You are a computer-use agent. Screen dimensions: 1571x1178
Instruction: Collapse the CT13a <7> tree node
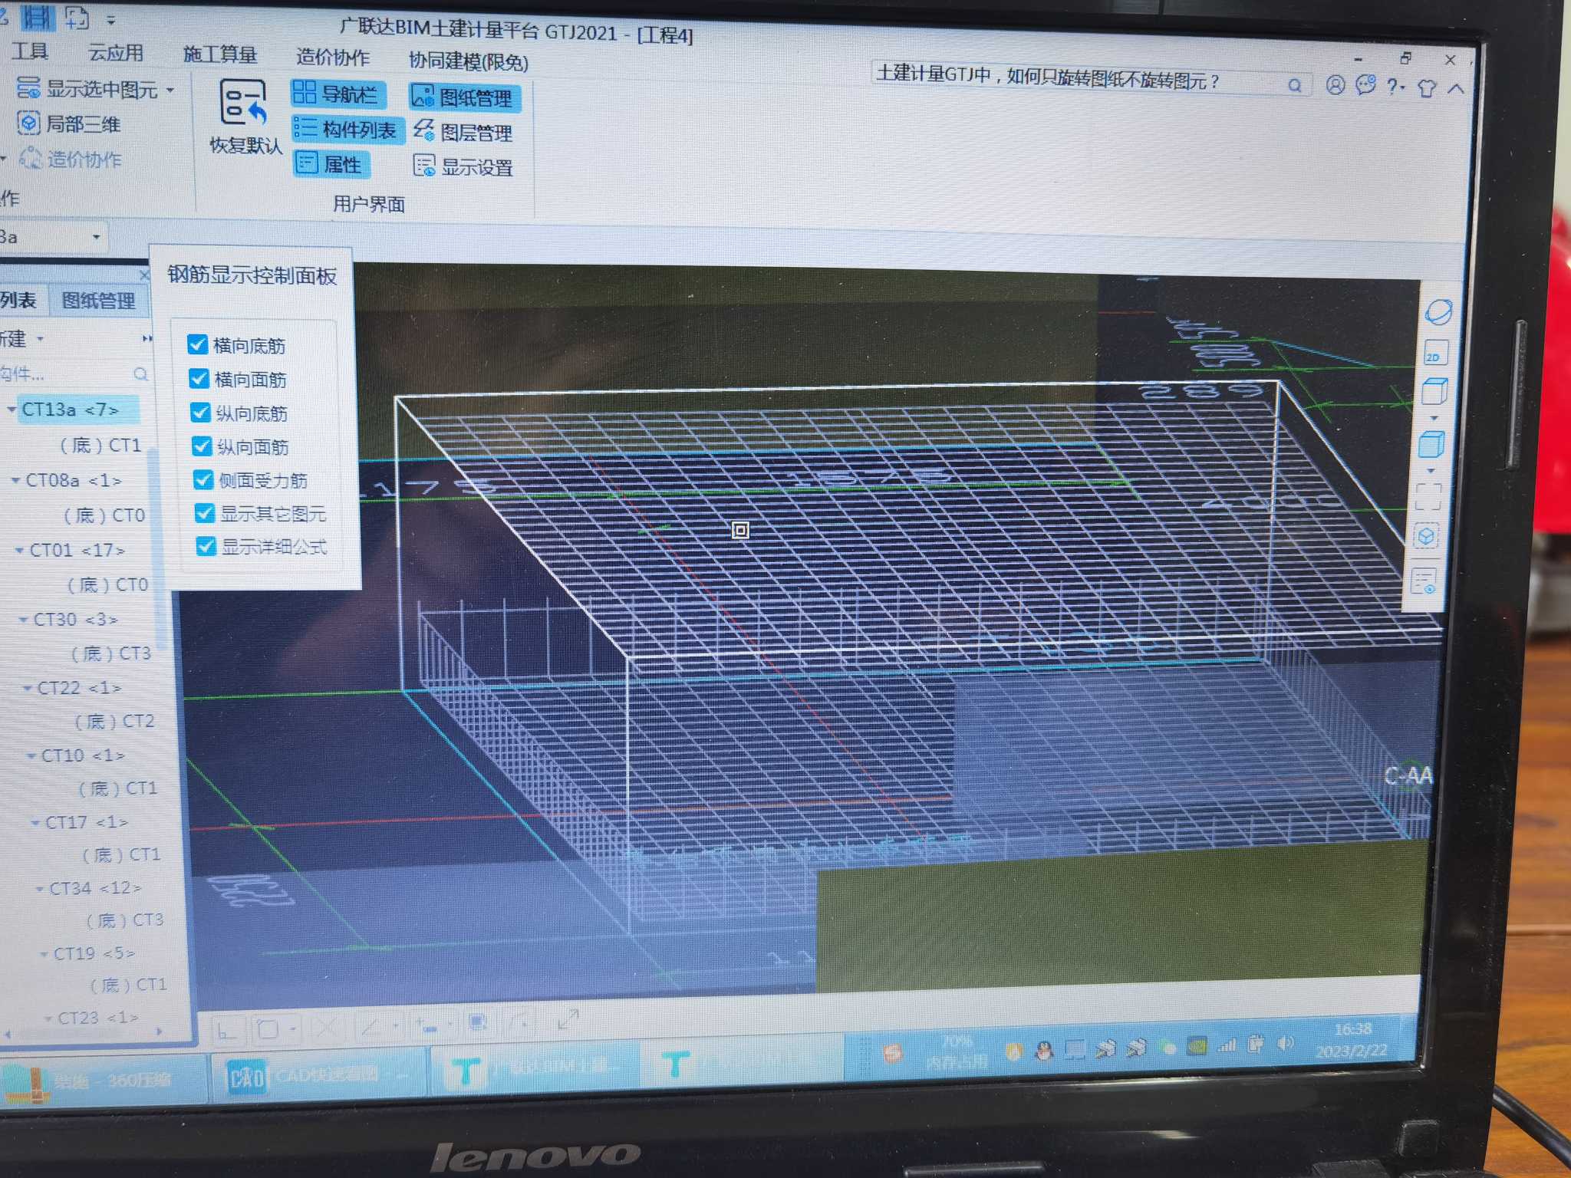pos(12,410)
